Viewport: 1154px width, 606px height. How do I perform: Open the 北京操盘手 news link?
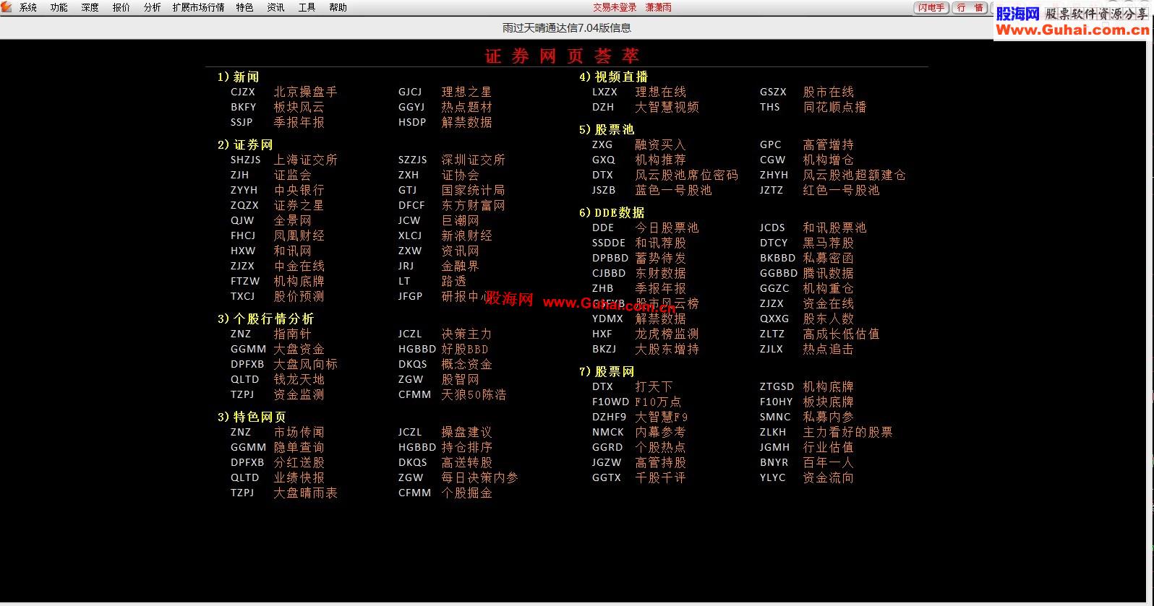pos(306,92)
